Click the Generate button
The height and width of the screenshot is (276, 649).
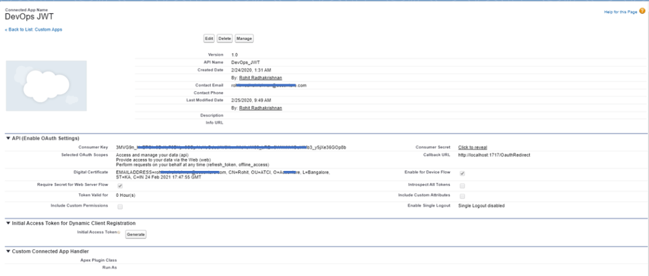[136, 234]
